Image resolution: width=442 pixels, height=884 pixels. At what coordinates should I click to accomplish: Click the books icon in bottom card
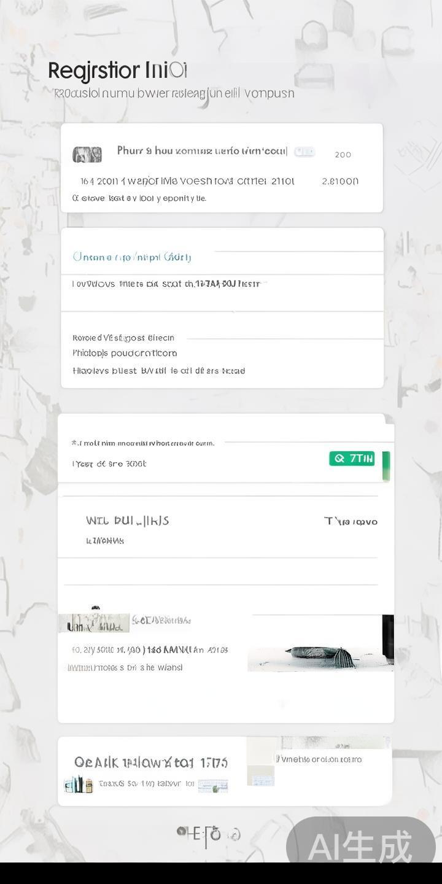[79, 785]
